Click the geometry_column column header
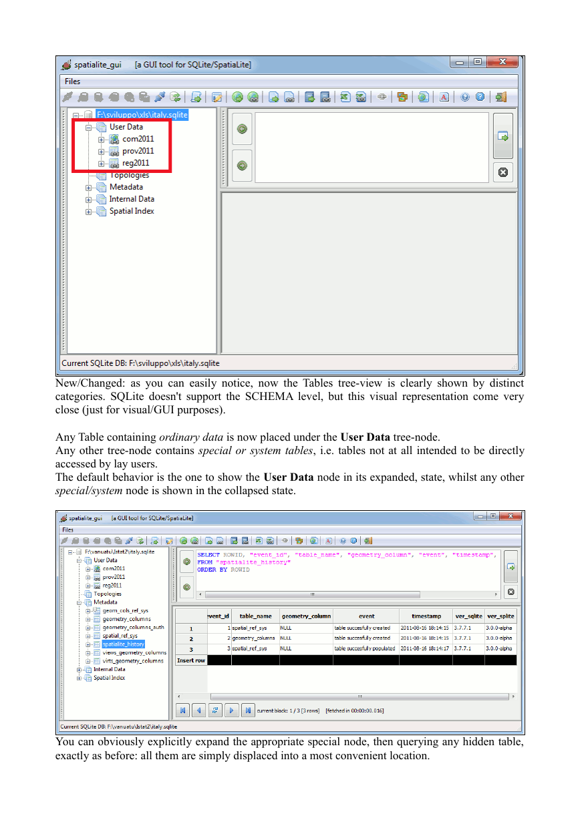The width and height of the screenshot is (580, 820). [306, 616]
